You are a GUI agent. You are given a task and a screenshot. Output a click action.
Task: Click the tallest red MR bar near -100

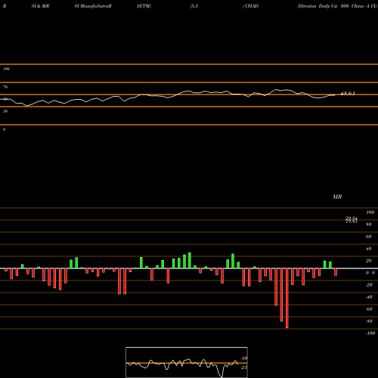[287, 298]
